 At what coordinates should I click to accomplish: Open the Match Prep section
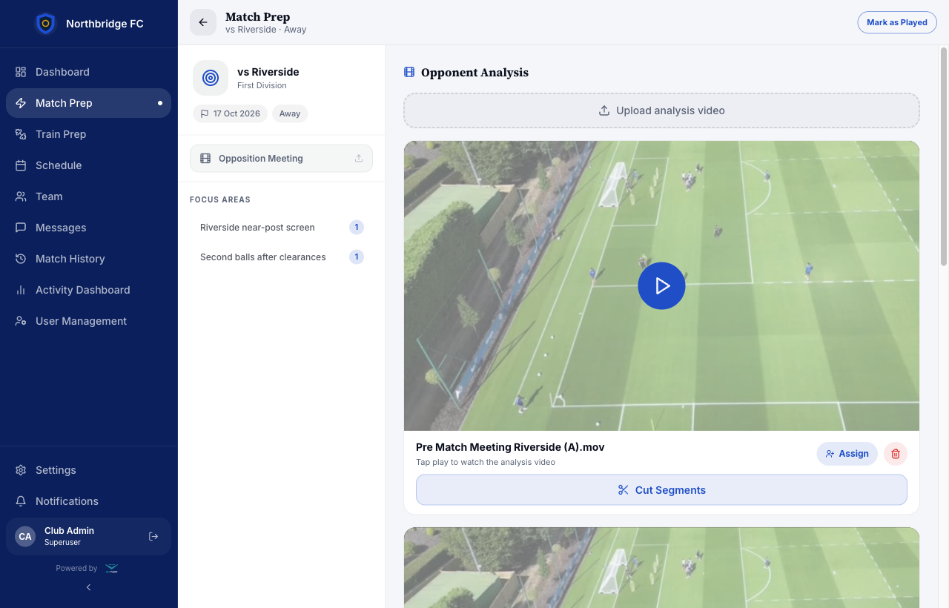[88, 103]
